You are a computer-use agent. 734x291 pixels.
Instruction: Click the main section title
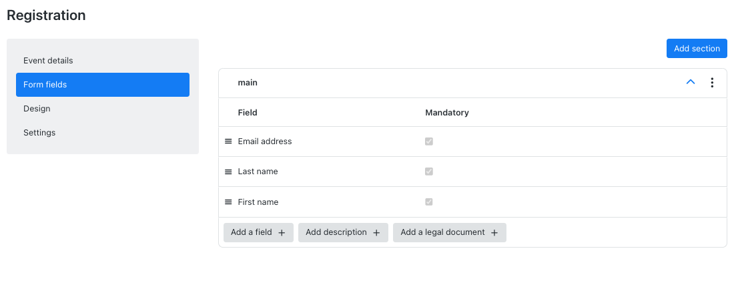248,83
